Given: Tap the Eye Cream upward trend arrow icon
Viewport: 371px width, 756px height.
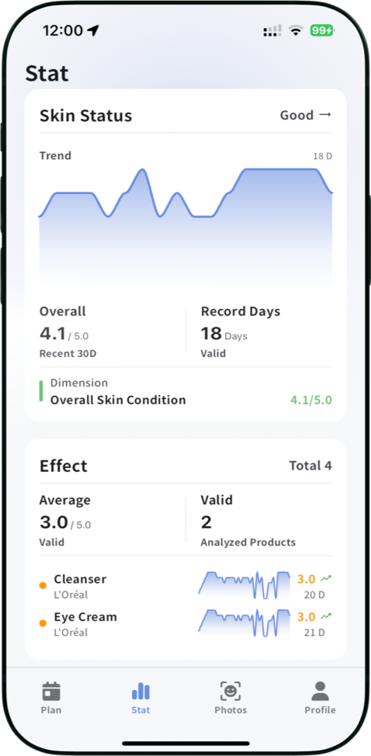Looking at the screenshot, I should tap(327, 616).
